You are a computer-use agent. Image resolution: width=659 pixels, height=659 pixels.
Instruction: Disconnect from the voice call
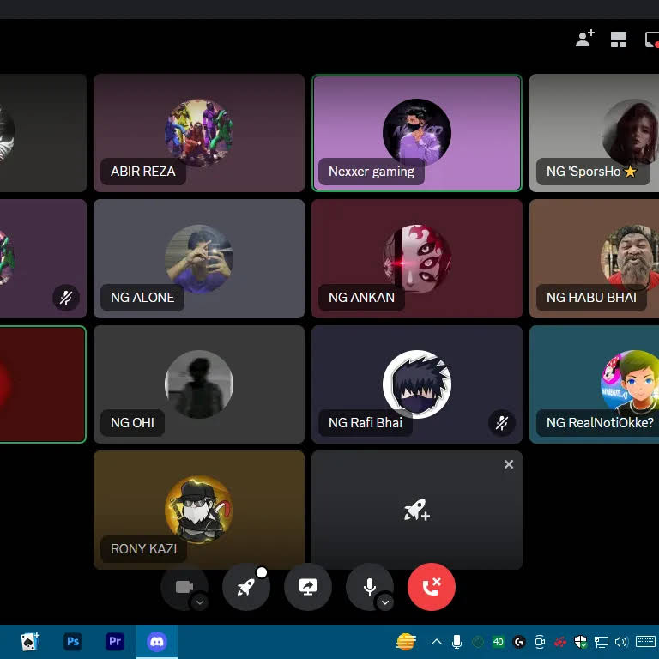pyautogui.click(x=432, y=587)
